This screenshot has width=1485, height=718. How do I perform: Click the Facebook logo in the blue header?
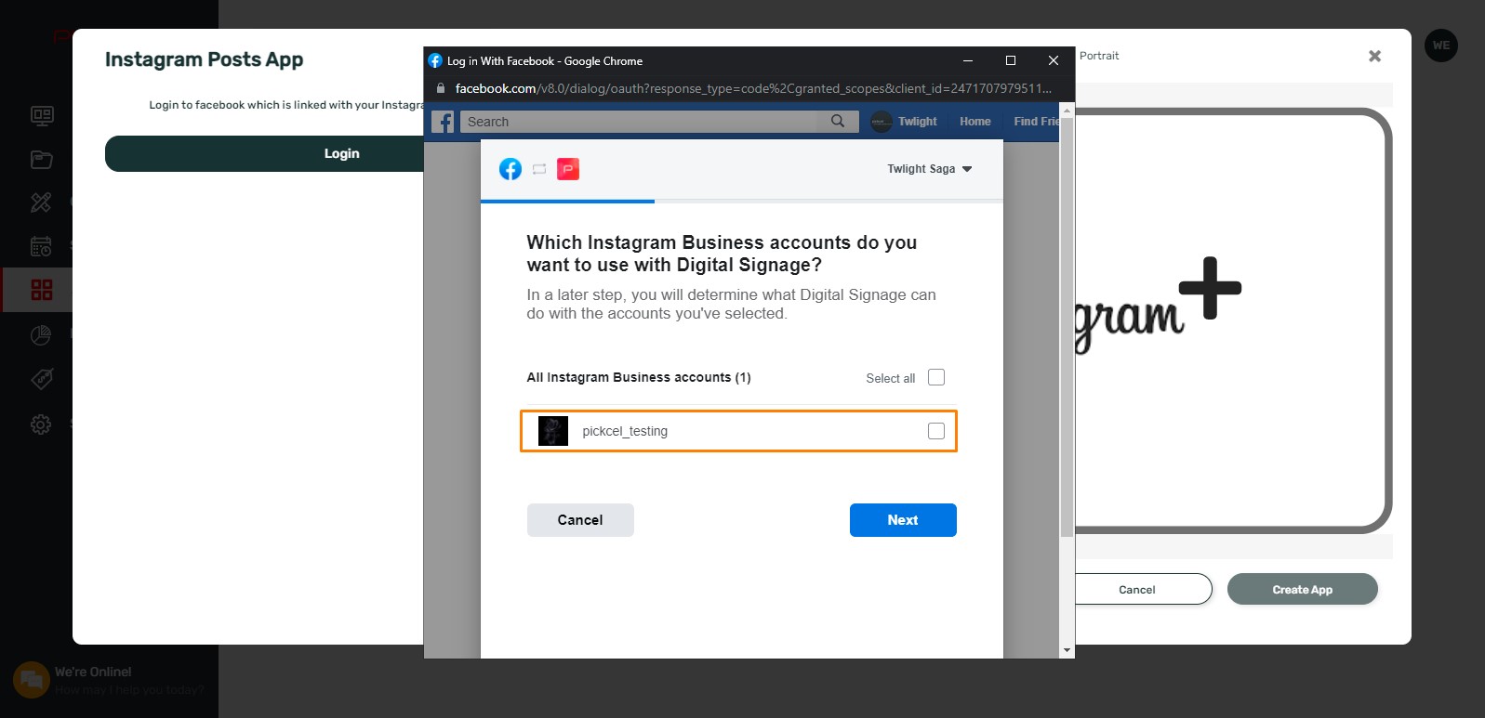[443, 122]
